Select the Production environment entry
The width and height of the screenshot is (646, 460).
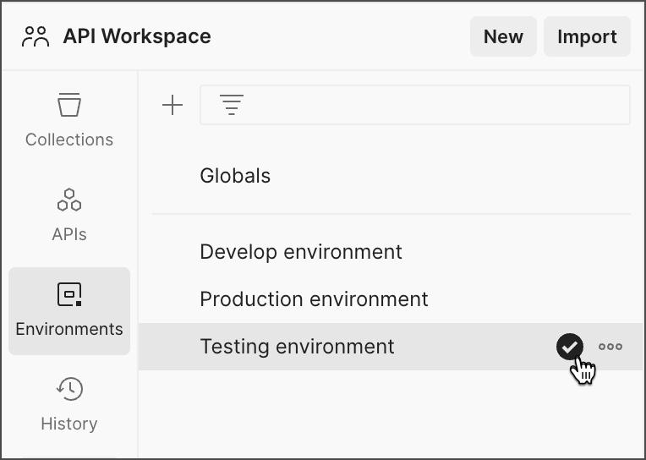coord(314,299)
